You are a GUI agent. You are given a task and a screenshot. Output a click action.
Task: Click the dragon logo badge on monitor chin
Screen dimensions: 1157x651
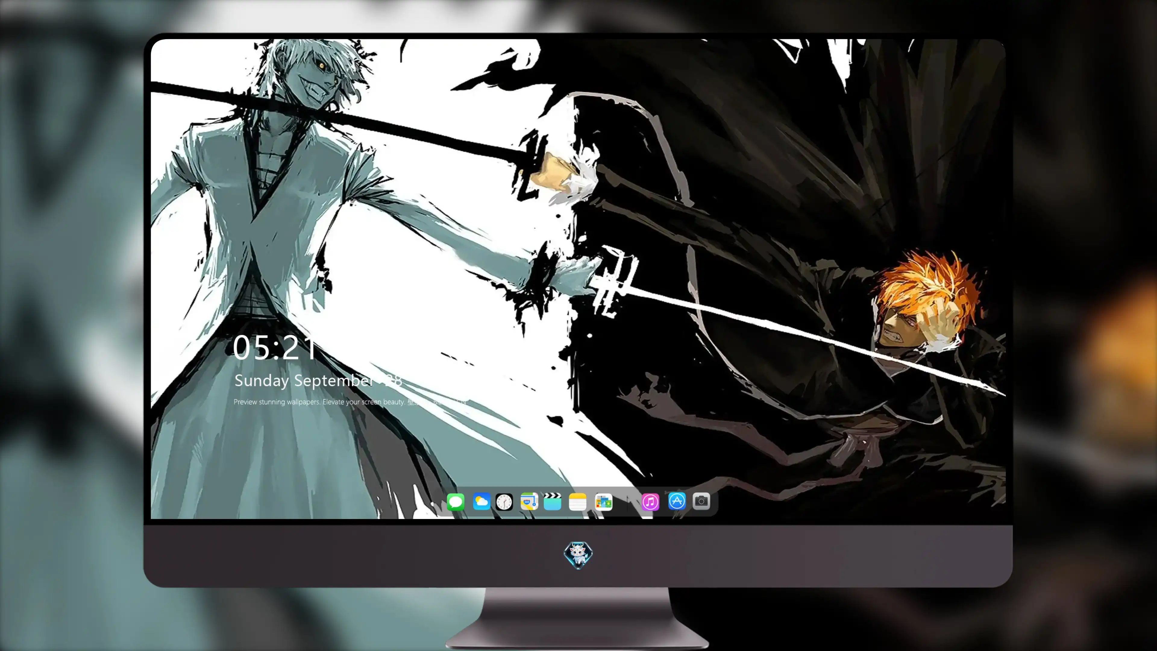click(578, 555)
